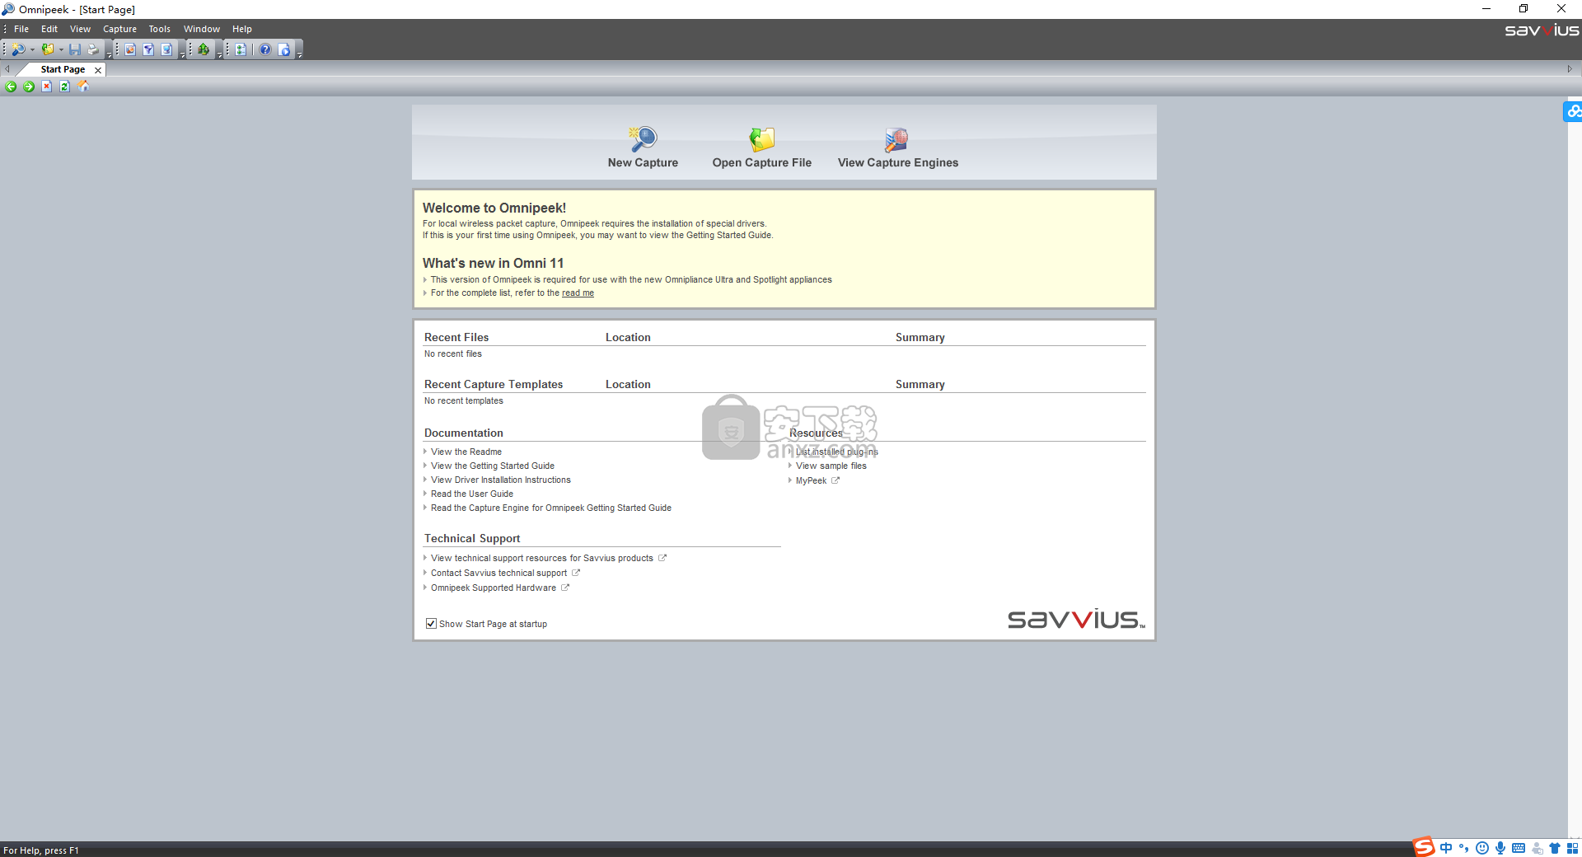Open toolbar overflow arrow after the play document icon
The width and height of the screenshot is (1582, 857).
point(300,53)
